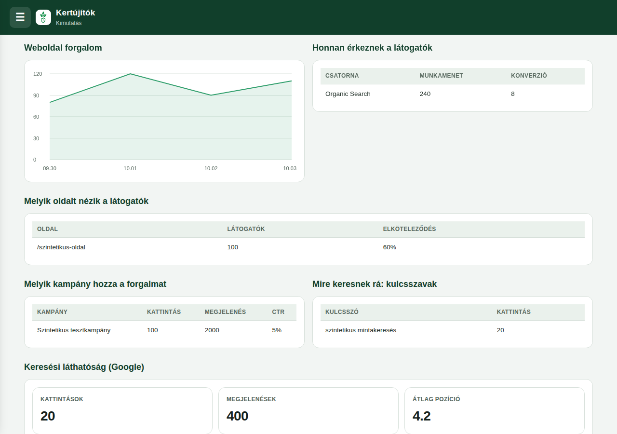Click the conversion value 8
The height and width of the screenshot is (434, 617).
(x=513, y=94)
